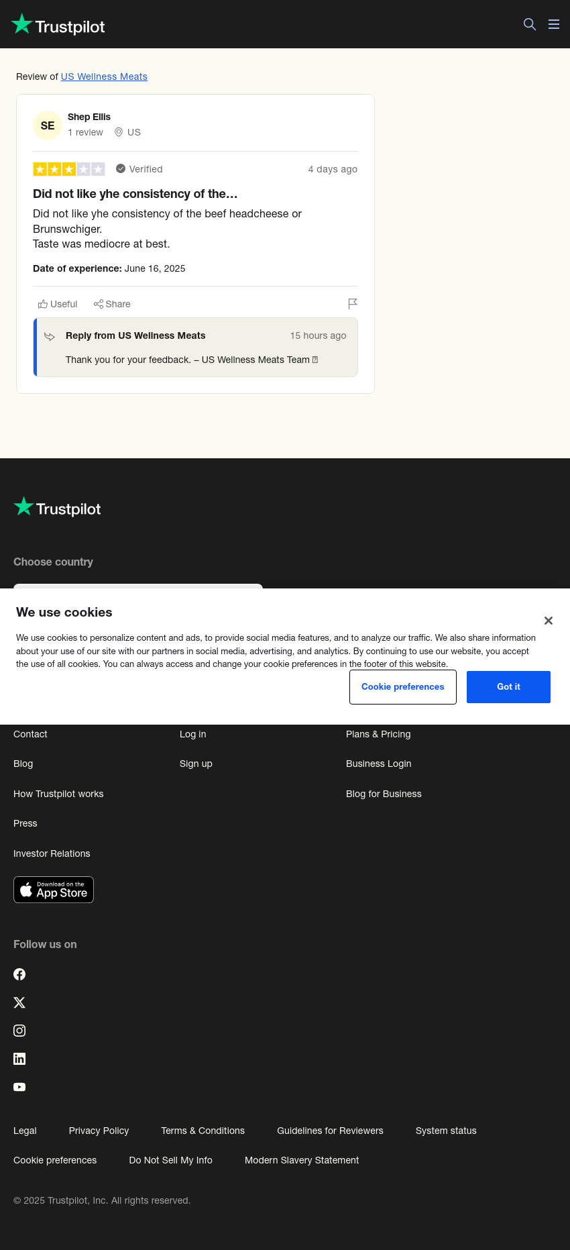570x1250 pixels.
Task: Click the '15 hours ago' reply timestamp
Action: click(318, 335)
